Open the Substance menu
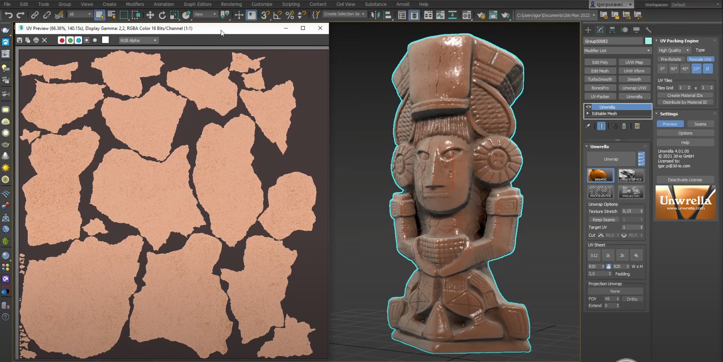The height and width of the screenshot is (362, 723). [x=375, y=4]
